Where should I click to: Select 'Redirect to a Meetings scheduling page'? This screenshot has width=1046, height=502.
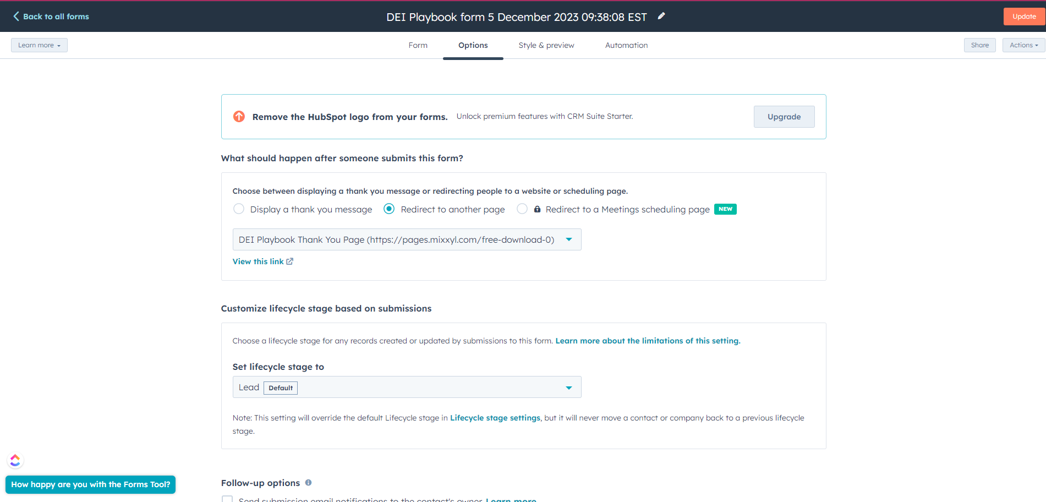click(x=522, y=209)
